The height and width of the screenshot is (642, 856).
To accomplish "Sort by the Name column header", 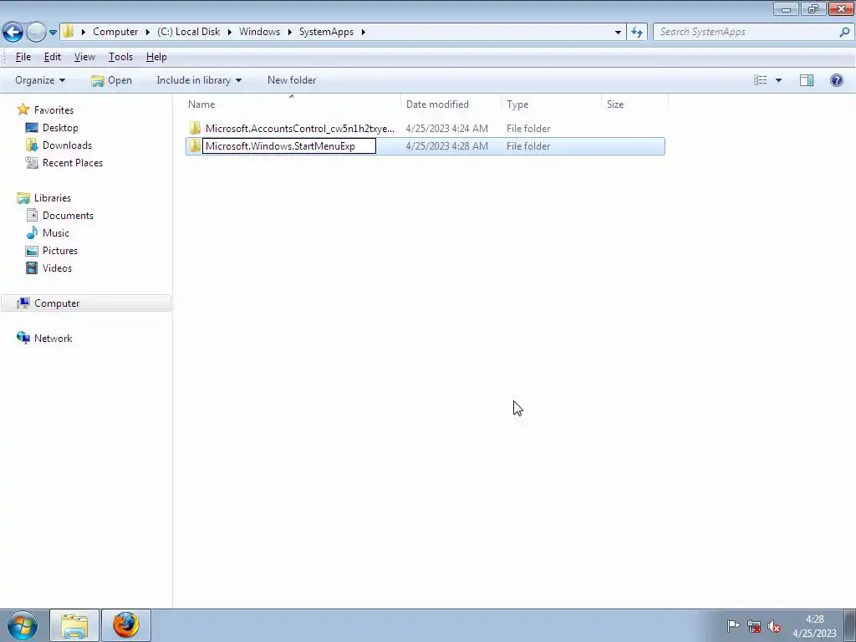I will (x=292, y=104).
